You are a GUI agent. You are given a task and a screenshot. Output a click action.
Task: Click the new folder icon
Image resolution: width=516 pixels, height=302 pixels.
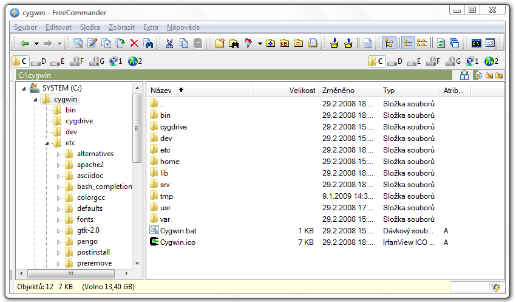(x=220, y=43)
